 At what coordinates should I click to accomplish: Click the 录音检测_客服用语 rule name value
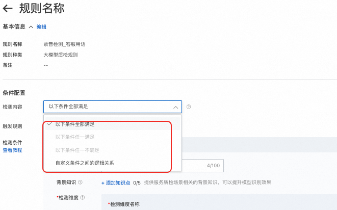[64, 44]
